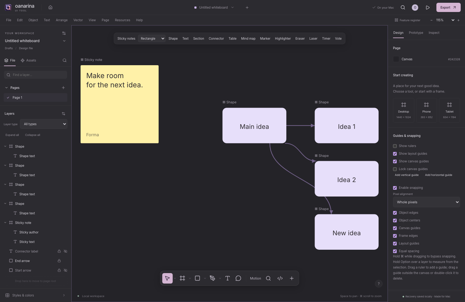This screenshot has height=302, width=465.
Task: Expand the Untitled whiteboard workspace chevron
Action: click(64, 41)
